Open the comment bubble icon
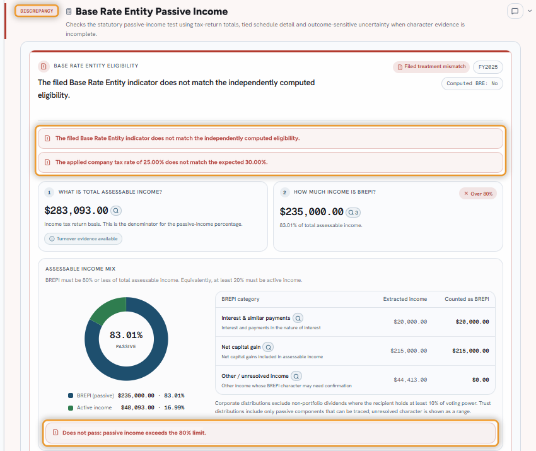 click(x=515, y=11)
